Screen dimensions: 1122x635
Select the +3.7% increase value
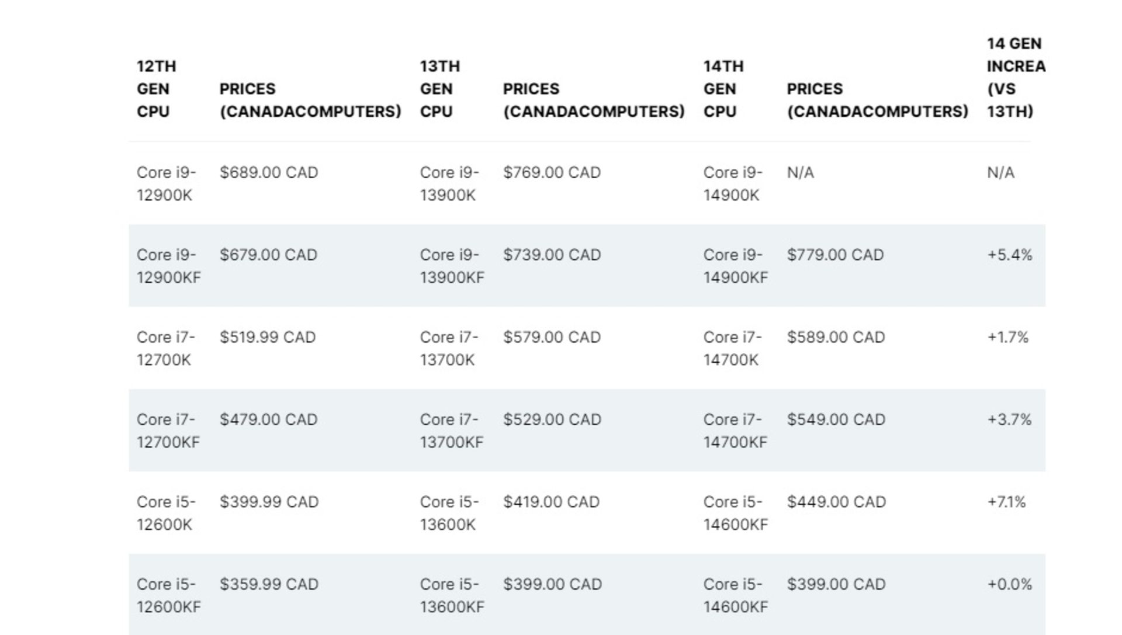[1009, 420]
